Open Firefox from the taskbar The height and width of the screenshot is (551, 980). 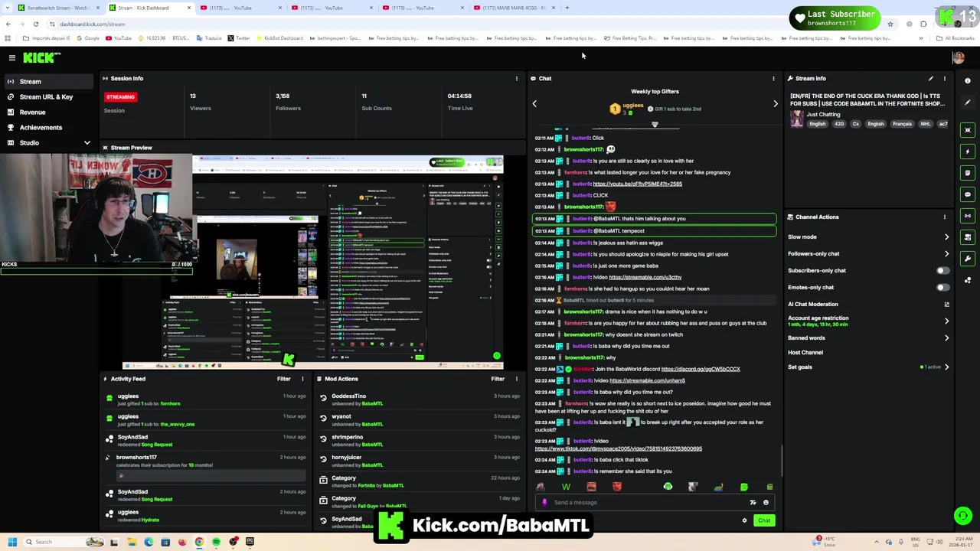182,542
